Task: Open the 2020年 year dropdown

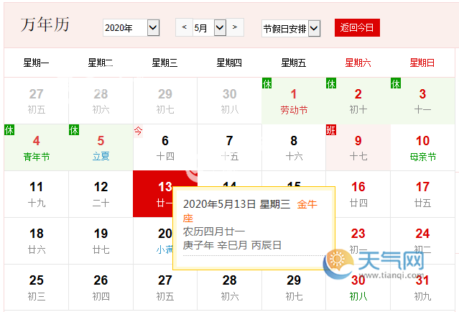Action: (x=131, y=28)
